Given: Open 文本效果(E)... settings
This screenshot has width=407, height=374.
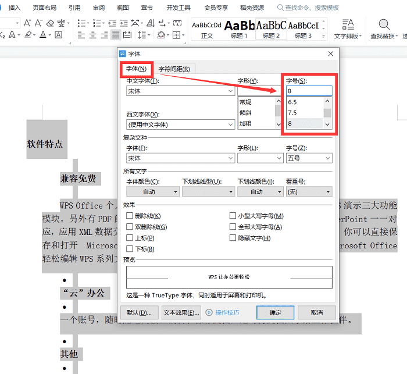Looking at the screenshot, I should (x=181, y=312).
